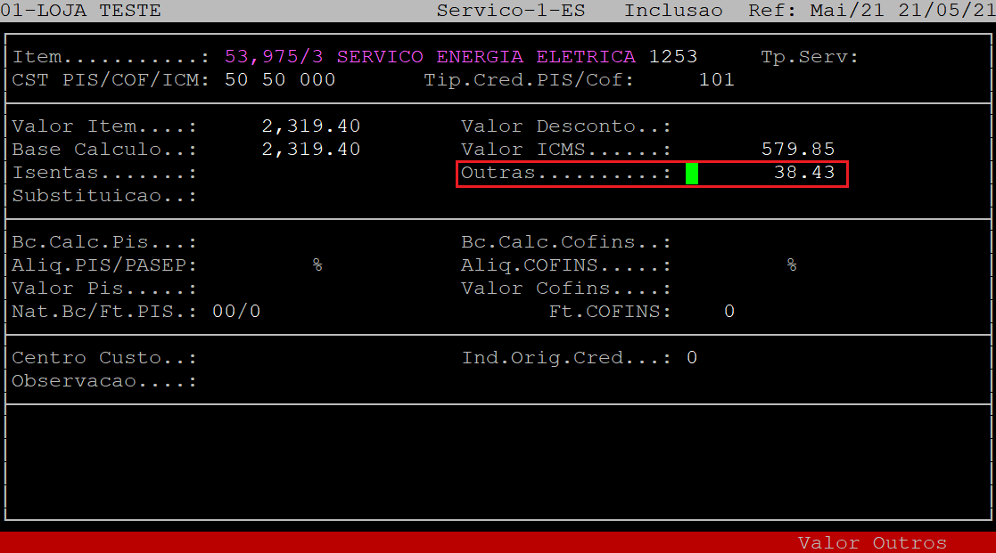Click the green cursor in Outras field
Screen dimensions: 996x553
point(692,173)
